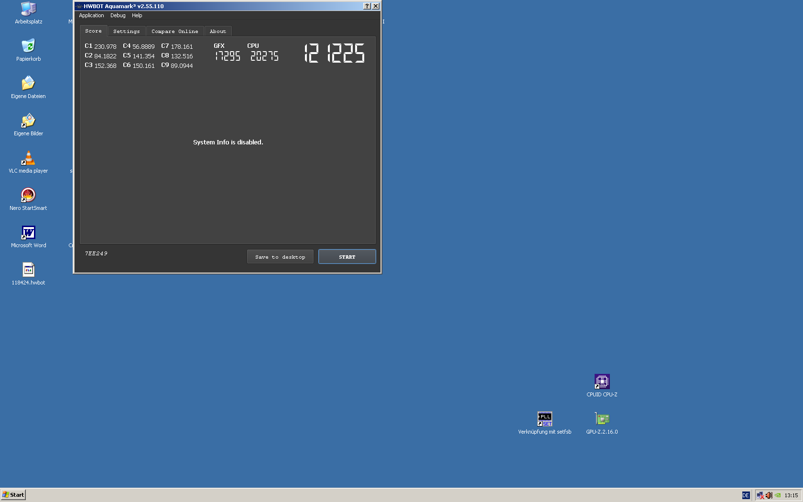The image size is (803, 502).
Task: Click the GFX score 17295
Action: [x=228, y=56]
